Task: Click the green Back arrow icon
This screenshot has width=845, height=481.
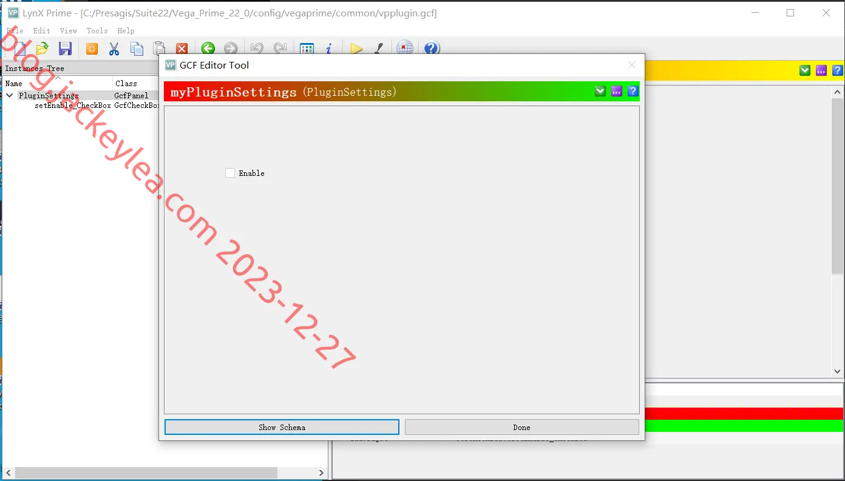Action: pyautogui.click(x=208, y=49)
